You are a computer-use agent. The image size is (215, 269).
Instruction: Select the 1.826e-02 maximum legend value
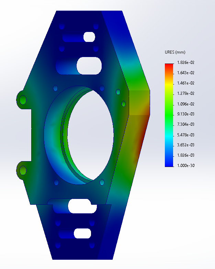186,63
